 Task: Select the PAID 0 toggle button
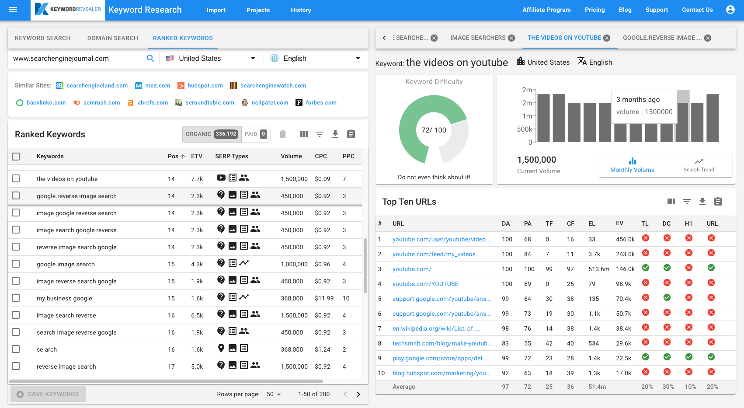[256, 134]
